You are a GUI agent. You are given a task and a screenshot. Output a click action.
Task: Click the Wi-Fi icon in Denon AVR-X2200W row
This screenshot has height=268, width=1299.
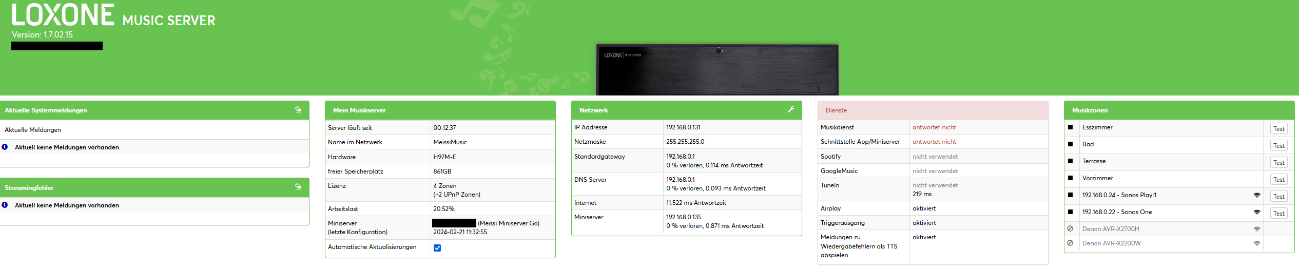pyautogui.click(x=1257, y=243)
